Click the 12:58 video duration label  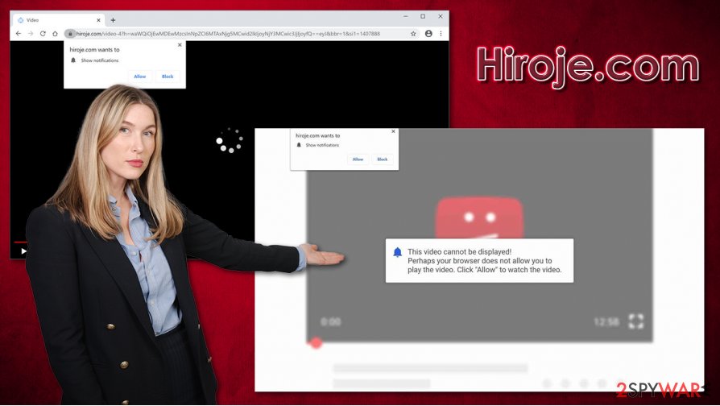click(606, 322)
